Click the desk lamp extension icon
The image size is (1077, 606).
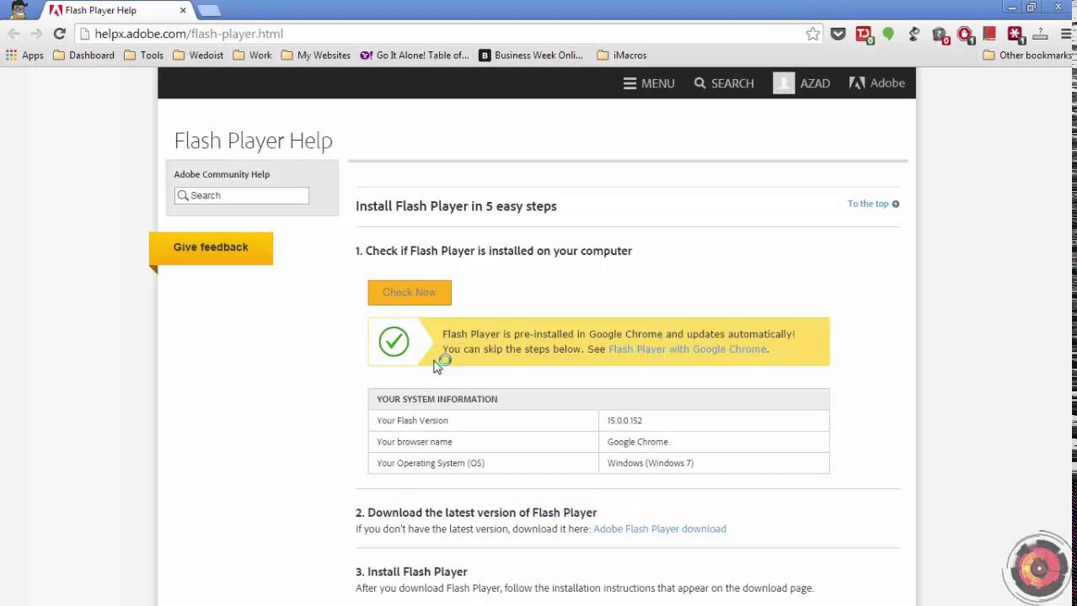click(x=914, y=34)
